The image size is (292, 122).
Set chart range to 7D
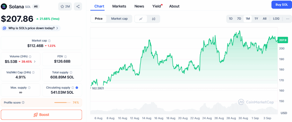(239, 19)
